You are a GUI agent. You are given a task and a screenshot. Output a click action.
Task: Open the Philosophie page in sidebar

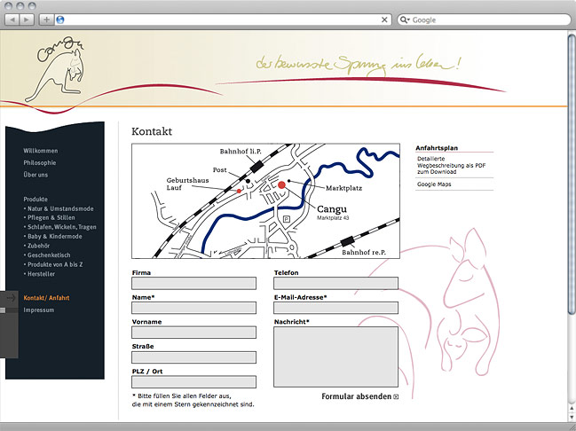coord(40,163)
